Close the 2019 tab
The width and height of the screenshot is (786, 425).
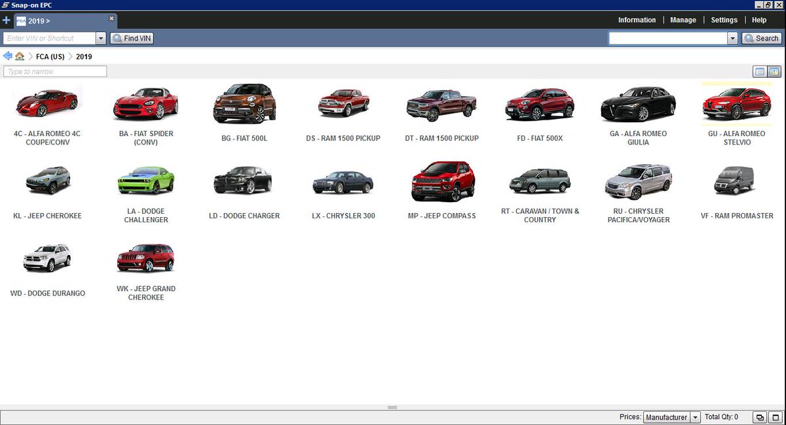(x=111, y=18)
